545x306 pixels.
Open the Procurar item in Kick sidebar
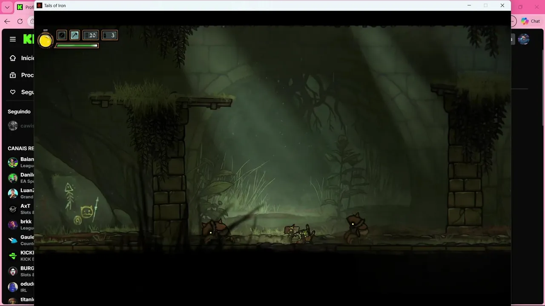pos(21,75)
